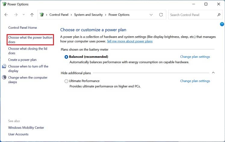Click the Power Options address bar icon
Screen dimensions: 225x142
point(42,15)
